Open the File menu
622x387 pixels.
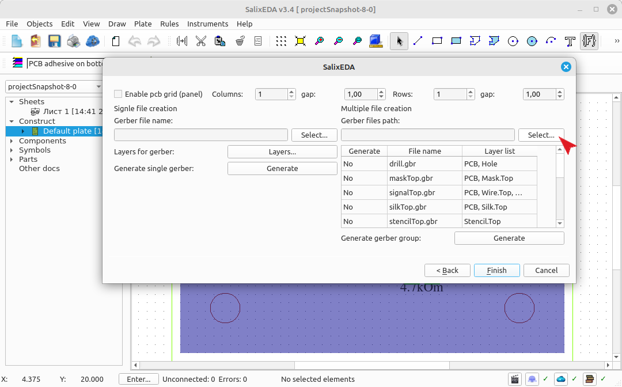point(12,24)
